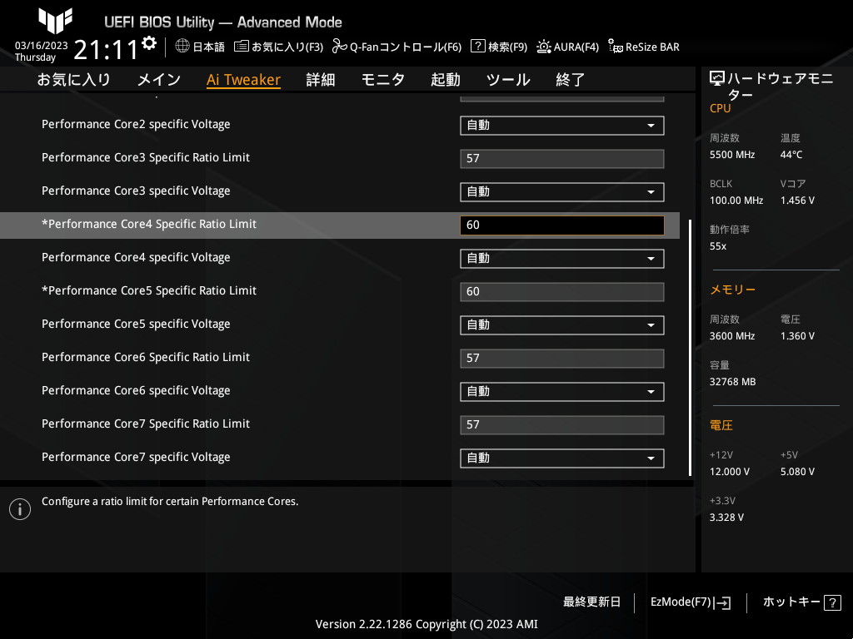Open the お気に入り tab

coord(73,80)
